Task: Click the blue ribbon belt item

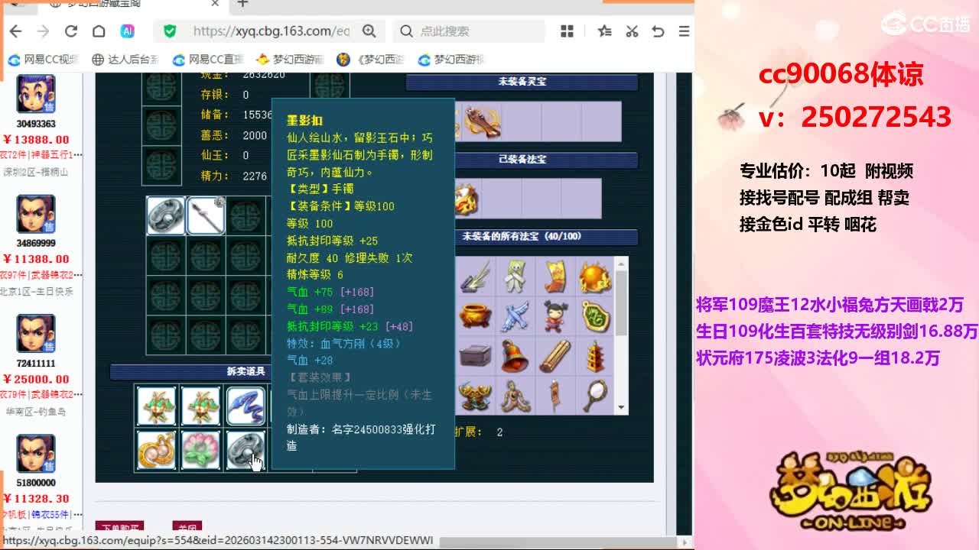Action: coord(246,406)
